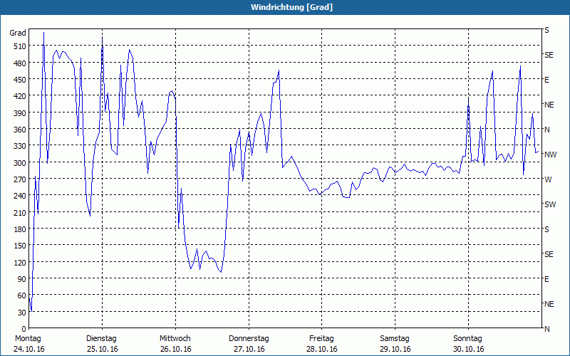Select the 90 y-axis value
The image size is (570, 356).
point(22,279)
